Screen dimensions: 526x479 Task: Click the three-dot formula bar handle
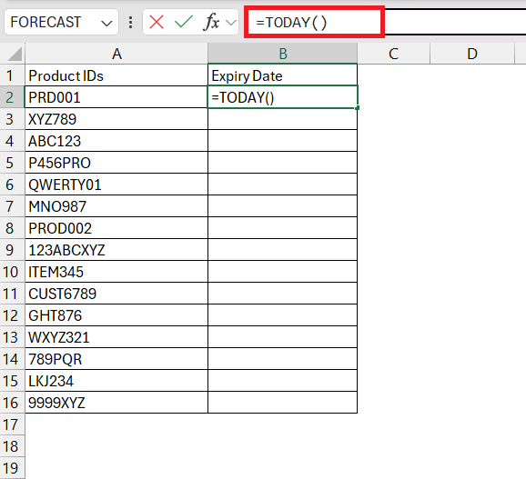tap(130, 23)
